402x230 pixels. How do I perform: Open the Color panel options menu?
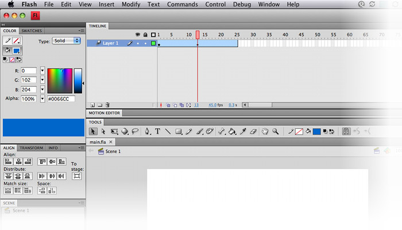point(82,30)
